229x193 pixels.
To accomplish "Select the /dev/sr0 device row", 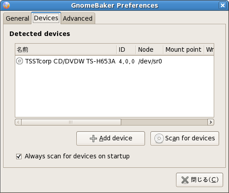I will [114, 61].
